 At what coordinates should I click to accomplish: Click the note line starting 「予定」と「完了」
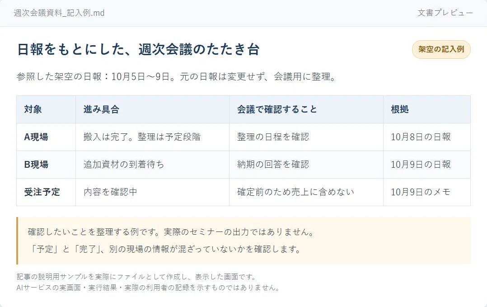164,249
